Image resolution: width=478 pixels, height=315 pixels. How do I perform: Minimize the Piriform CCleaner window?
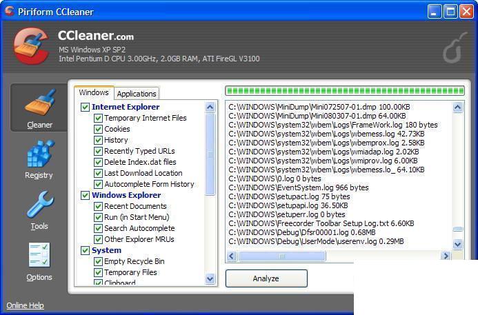point(434,12)
